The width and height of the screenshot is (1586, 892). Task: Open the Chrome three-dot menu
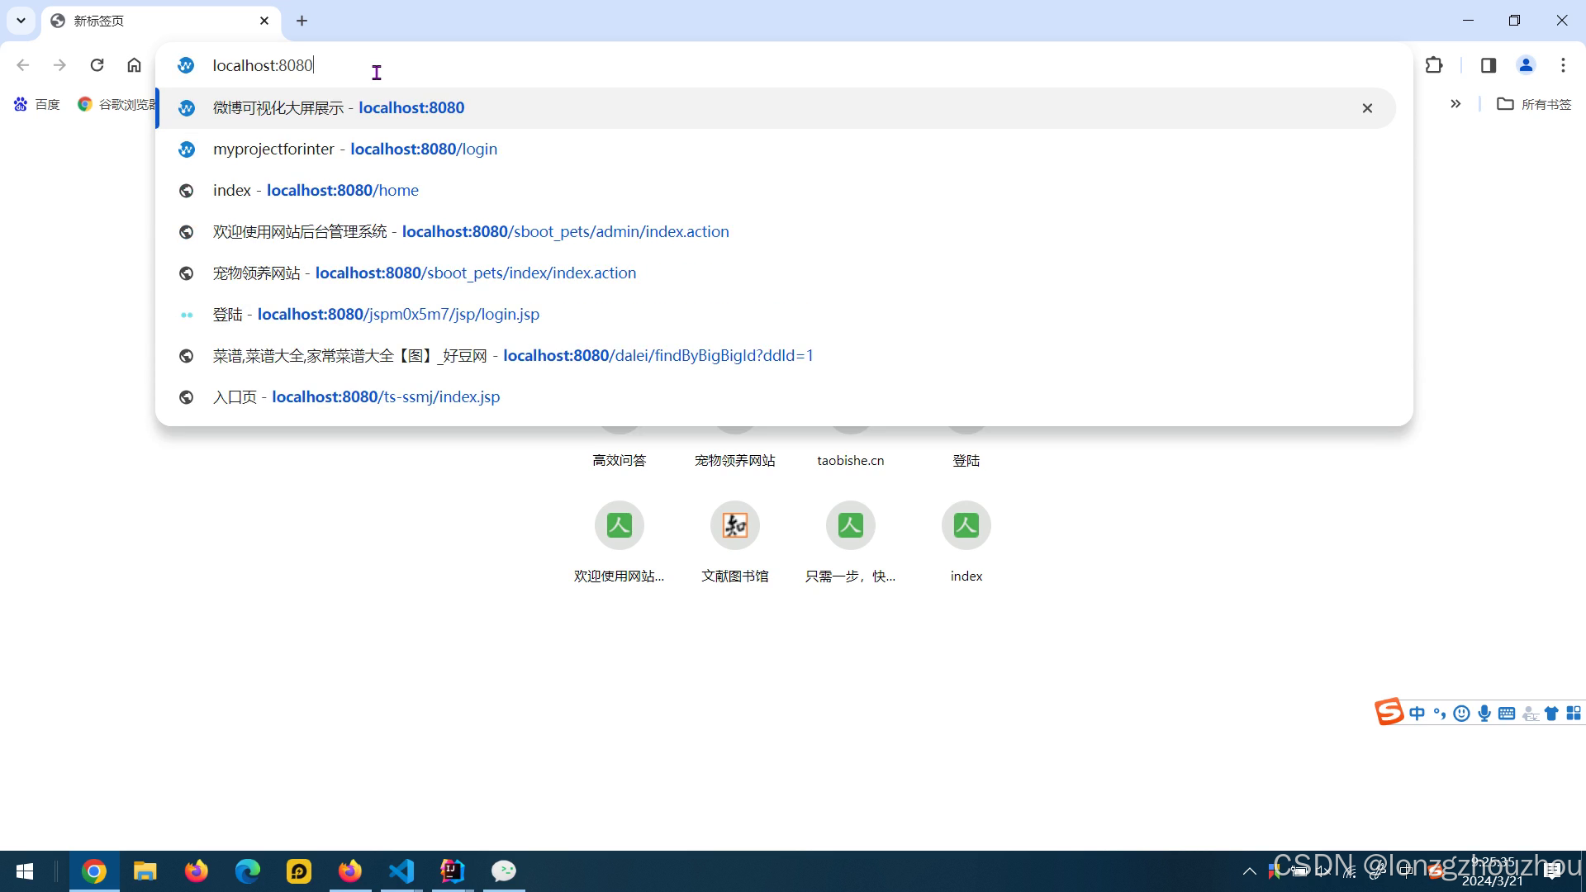(x=1563, y=65)
